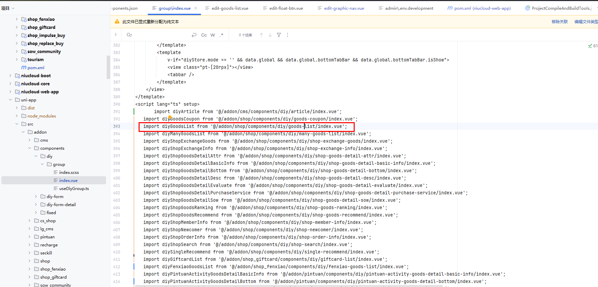Go to next search occurrence arrow
Viewport: 598px width, 287px height.
coord(270,35)
